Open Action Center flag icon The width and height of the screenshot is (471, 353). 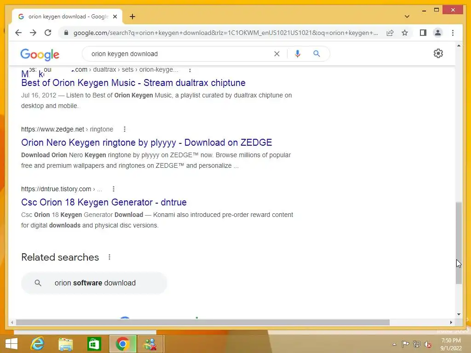pos(406,344)
